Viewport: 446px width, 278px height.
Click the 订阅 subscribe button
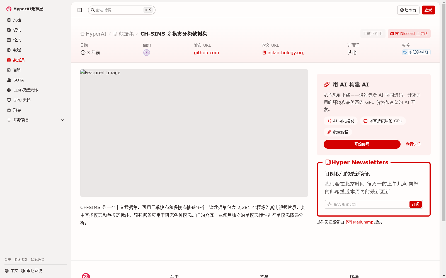pyautogui.click(x=415, y=204)
